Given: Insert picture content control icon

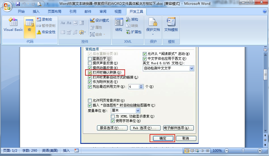Looking at the screenshot, I should tap(75, 23).
